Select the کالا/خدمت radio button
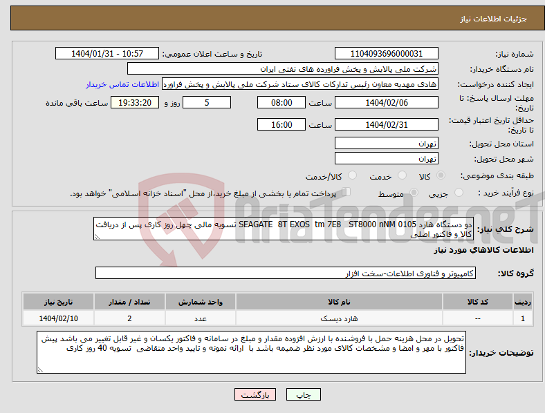545x413 pixels. 353,175
